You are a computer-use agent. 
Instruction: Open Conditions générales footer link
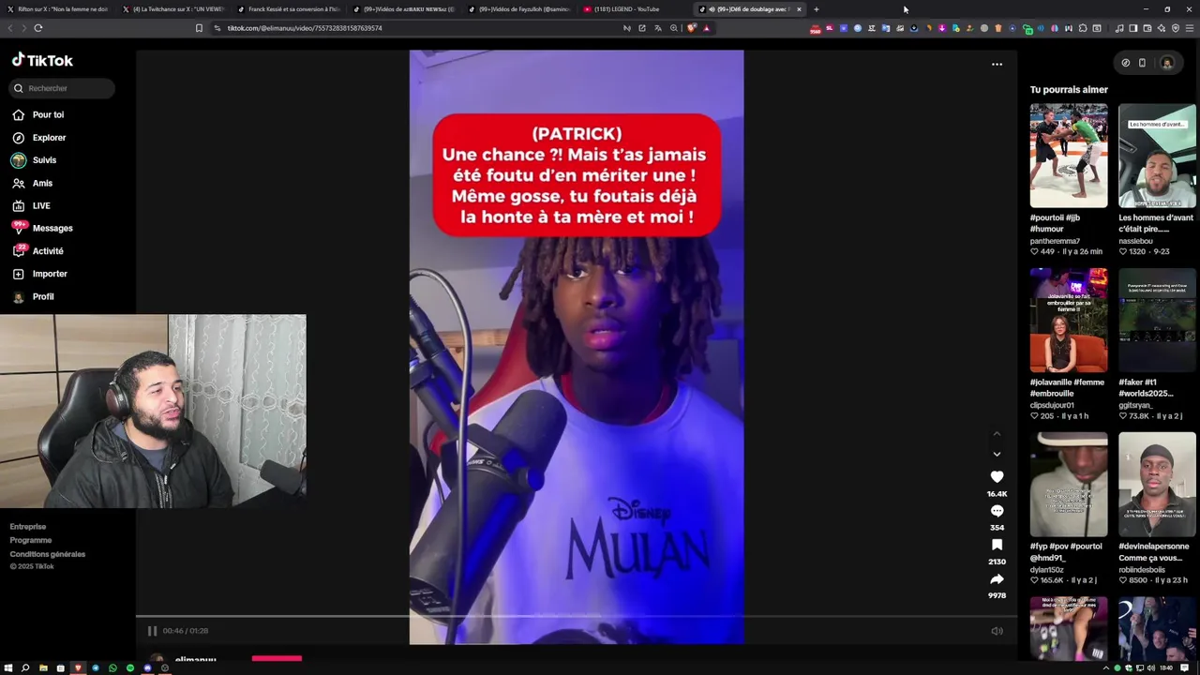click(48, 554)
